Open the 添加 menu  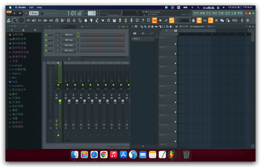(x=208, y=13)
